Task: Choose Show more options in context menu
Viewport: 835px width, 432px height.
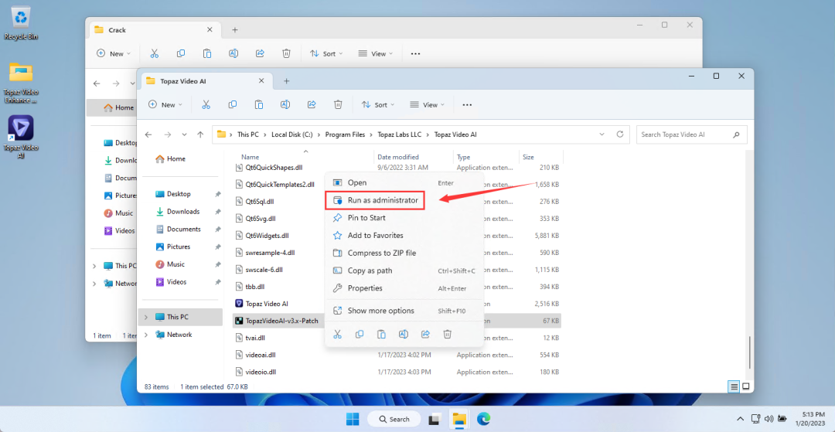Action: pyautogui.click(x=404, y=311)
